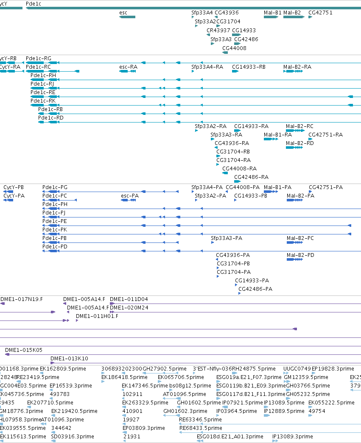Select EST RE68433.5prime label

[x=201, y=428]
